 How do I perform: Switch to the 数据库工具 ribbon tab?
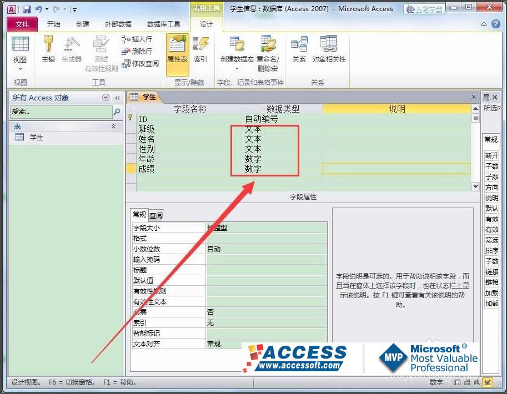point(164,24)
